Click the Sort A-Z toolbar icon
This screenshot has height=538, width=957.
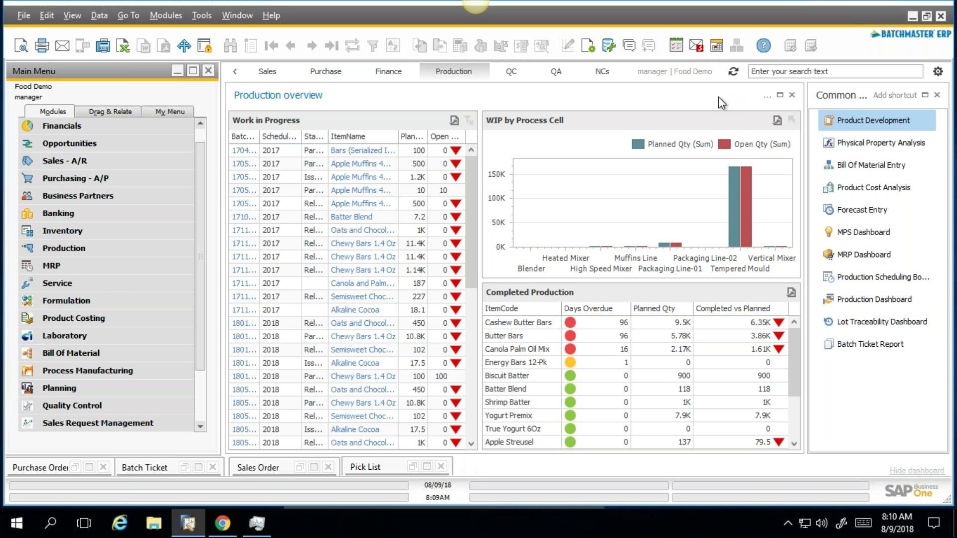(393, 45)
